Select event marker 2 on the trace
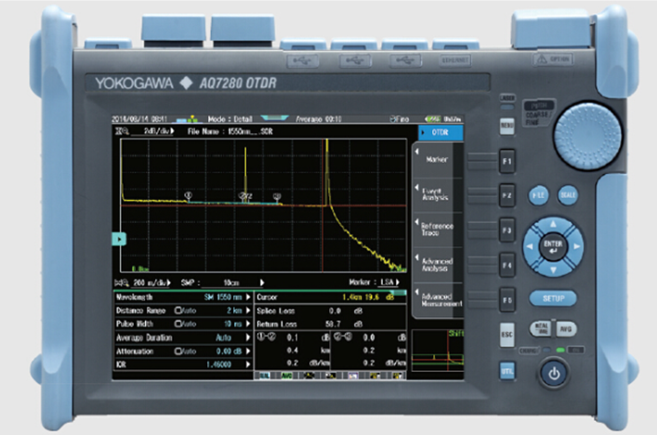The height and width of the screenshot is (435, 657). click(x=243, y=196)
